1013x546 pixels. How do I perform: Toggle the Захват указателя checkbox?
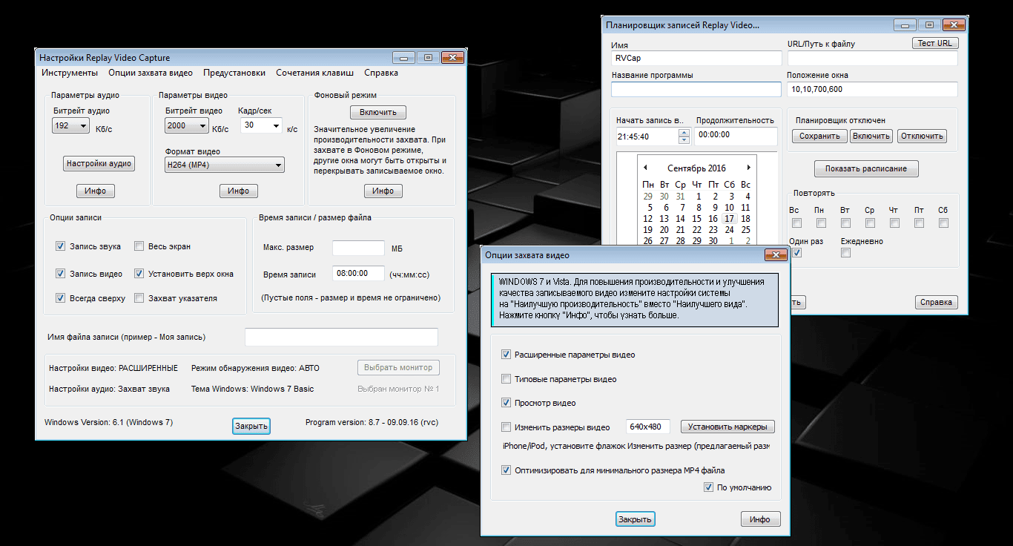coord(139,298)
